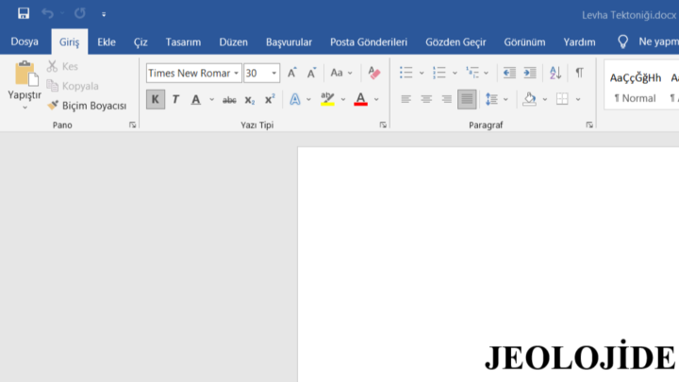This screenshot has width=679, height=382.
Task: Toggle underline formatting
Action: coord(196,100)
